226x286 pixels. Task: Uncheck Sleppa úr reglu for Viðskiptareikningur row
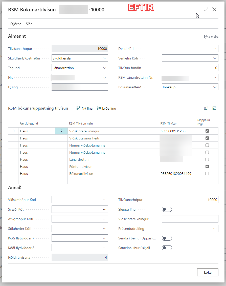pyautogui.click(x=207, y=131)
